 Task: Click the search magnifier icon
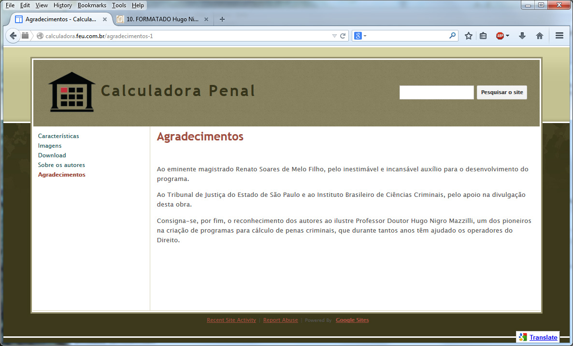(x=452, y=36)
